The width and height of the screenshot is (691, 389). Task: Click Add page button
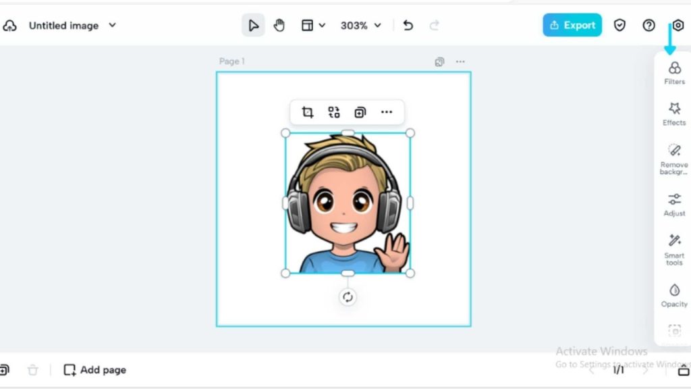coord(95,370)
